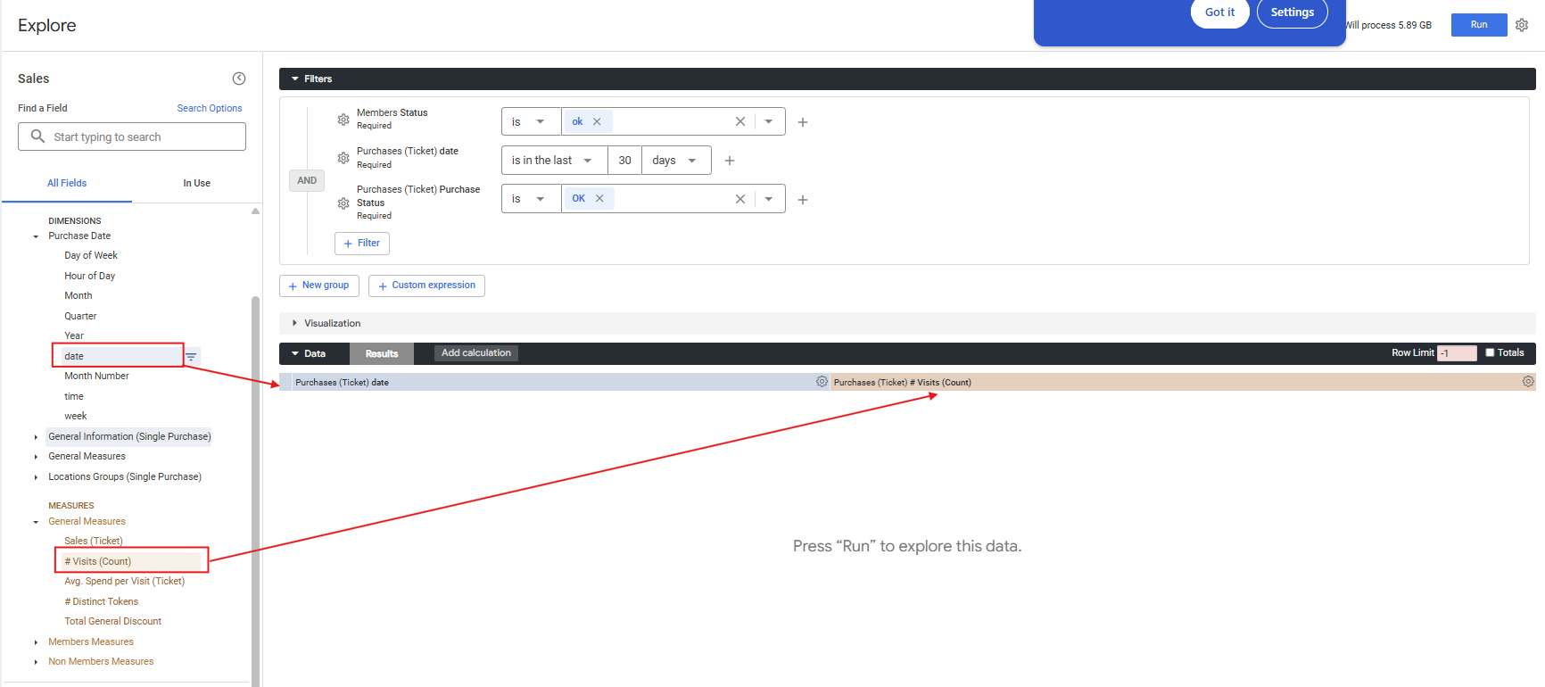Viewport: 1545px width, 687px height.
Task: Open Explore settings gear next to Run
Action: click(x=1522, y=25)
